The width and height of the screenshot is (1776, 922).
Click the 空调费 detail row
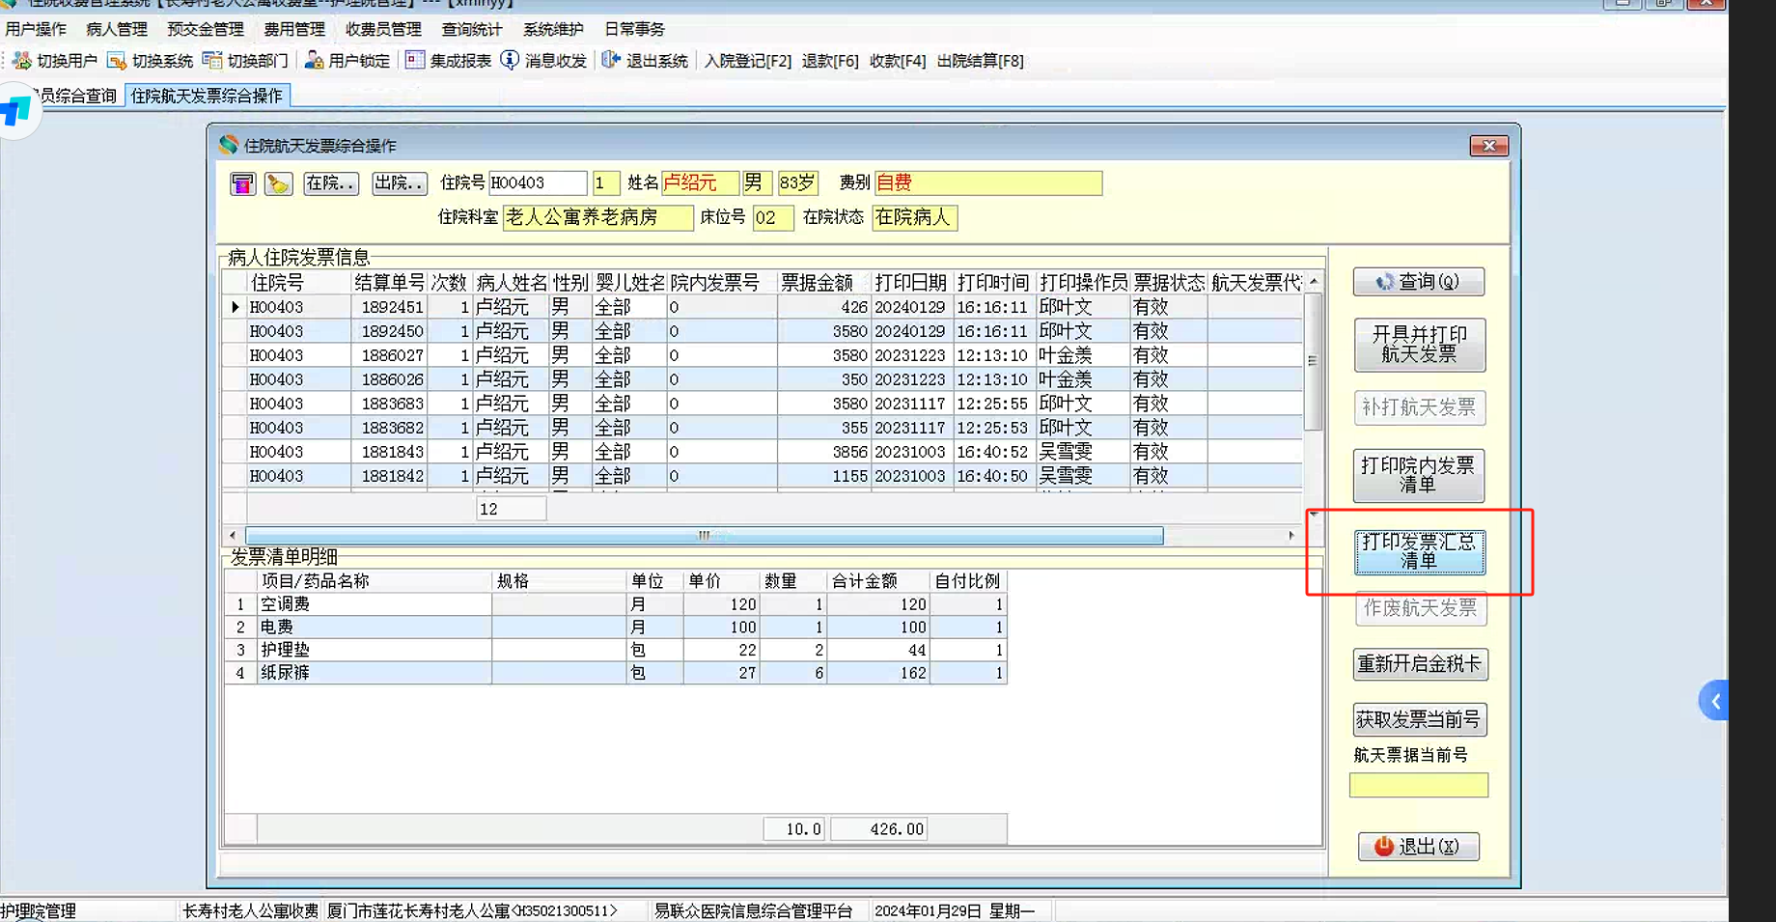tap(616, 604)
